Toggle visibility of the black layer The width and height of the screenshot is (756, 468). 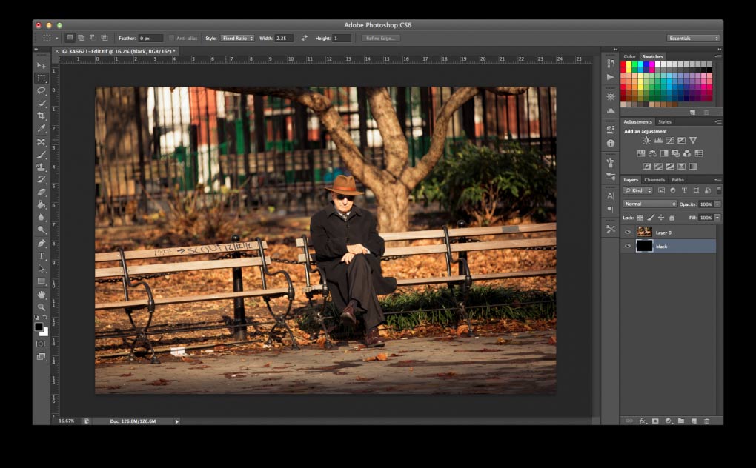coord(629,246)
